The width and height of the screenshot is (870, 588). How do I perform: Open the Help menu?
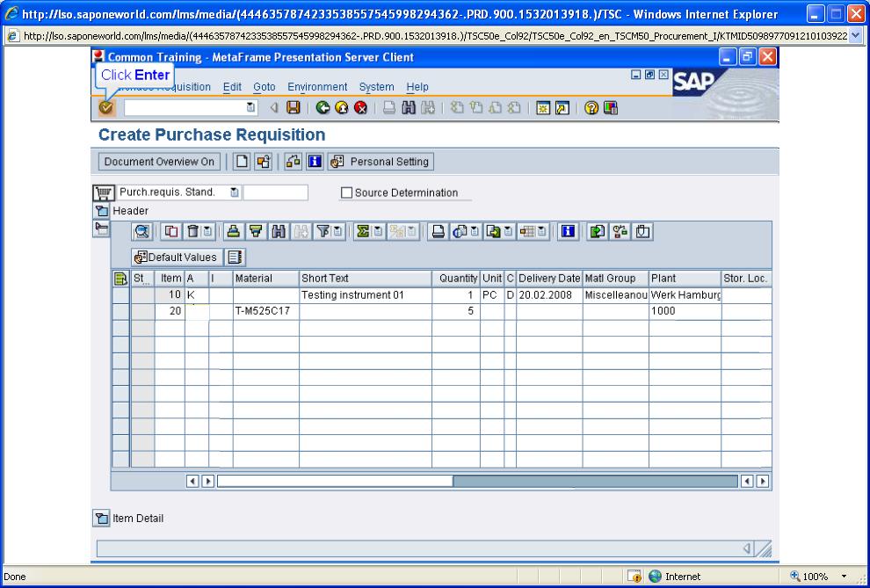[x=417, y=86]
